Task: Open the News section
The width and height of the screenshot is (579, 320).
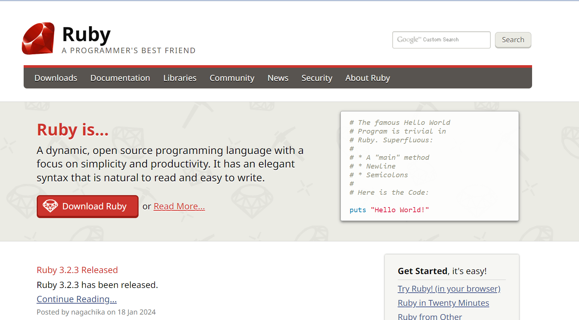Action: (x=278, y=78)
